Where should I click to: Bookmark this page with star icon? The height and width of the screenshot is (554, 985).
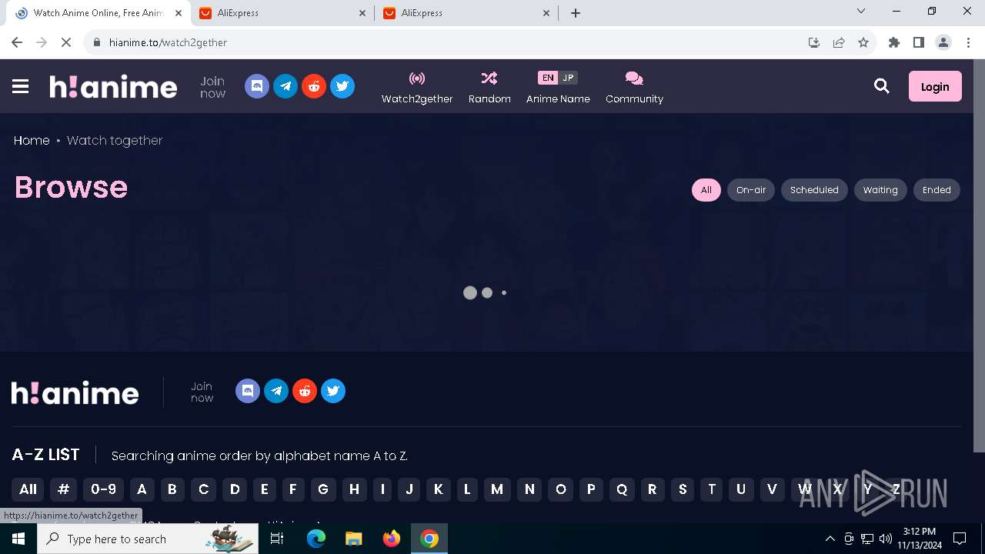863,42
